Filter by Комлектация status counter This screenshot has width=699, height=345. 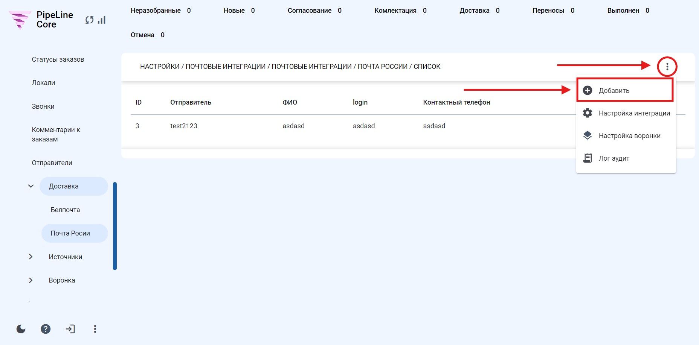click(x=400, y=11)
